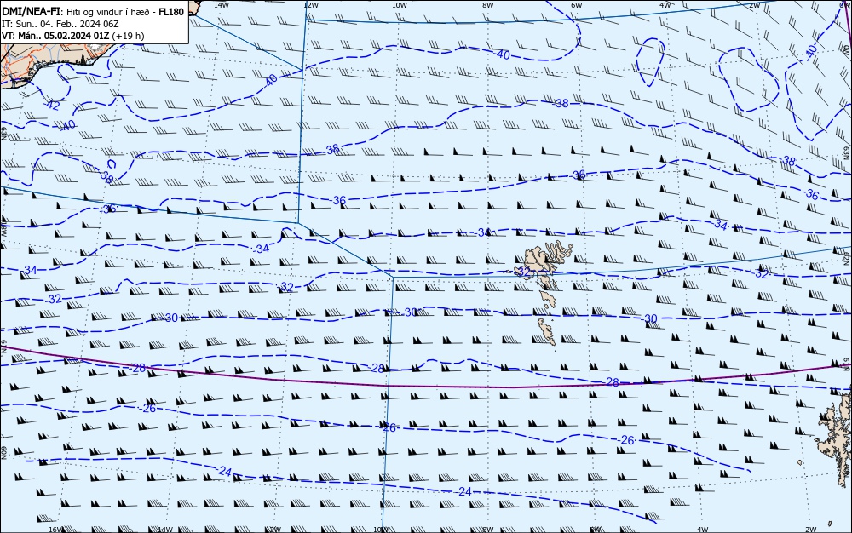The width and height of the screenshot is (852, 533).
Task: Click the 12W longitude label on top edge
Action: coord(311,4)
